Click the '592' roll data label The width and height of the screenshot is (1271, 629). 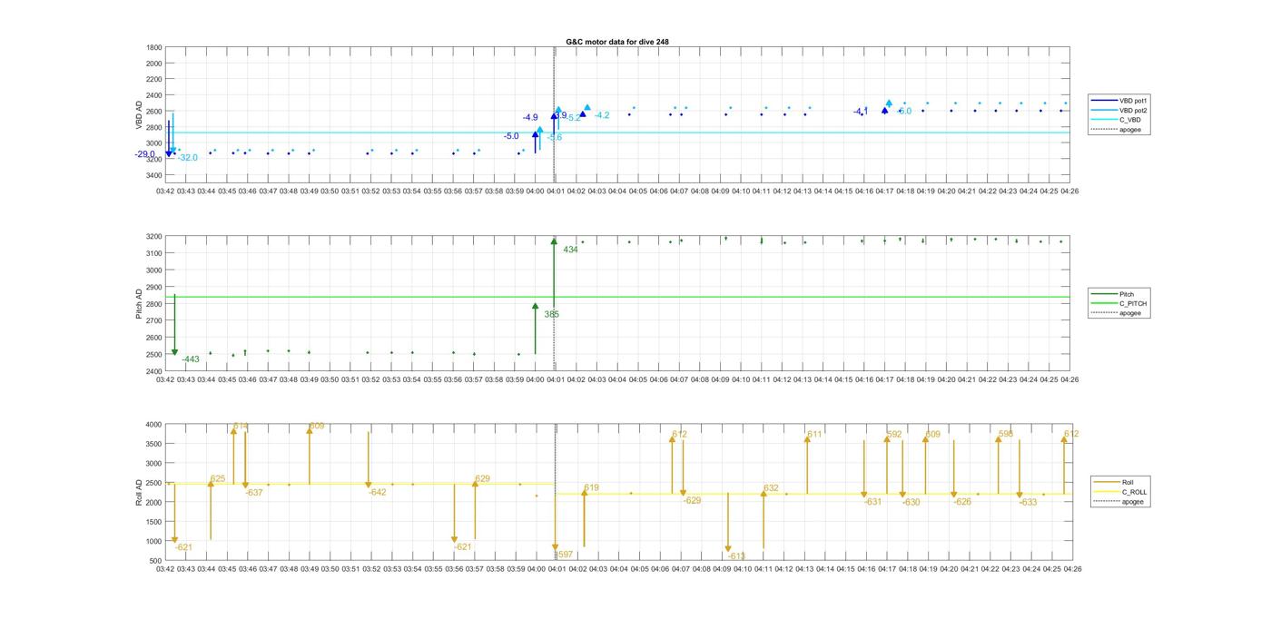(x=894, y=435)
